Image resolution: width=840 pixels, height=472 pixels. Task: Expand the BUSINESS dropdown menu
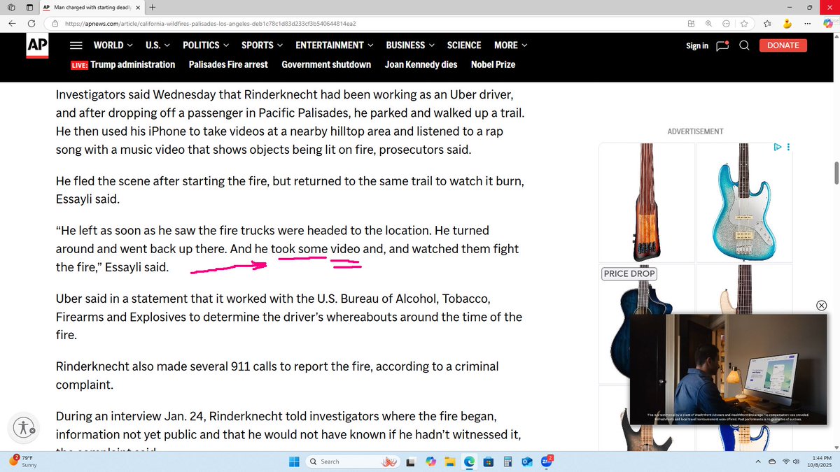point(410,45)
